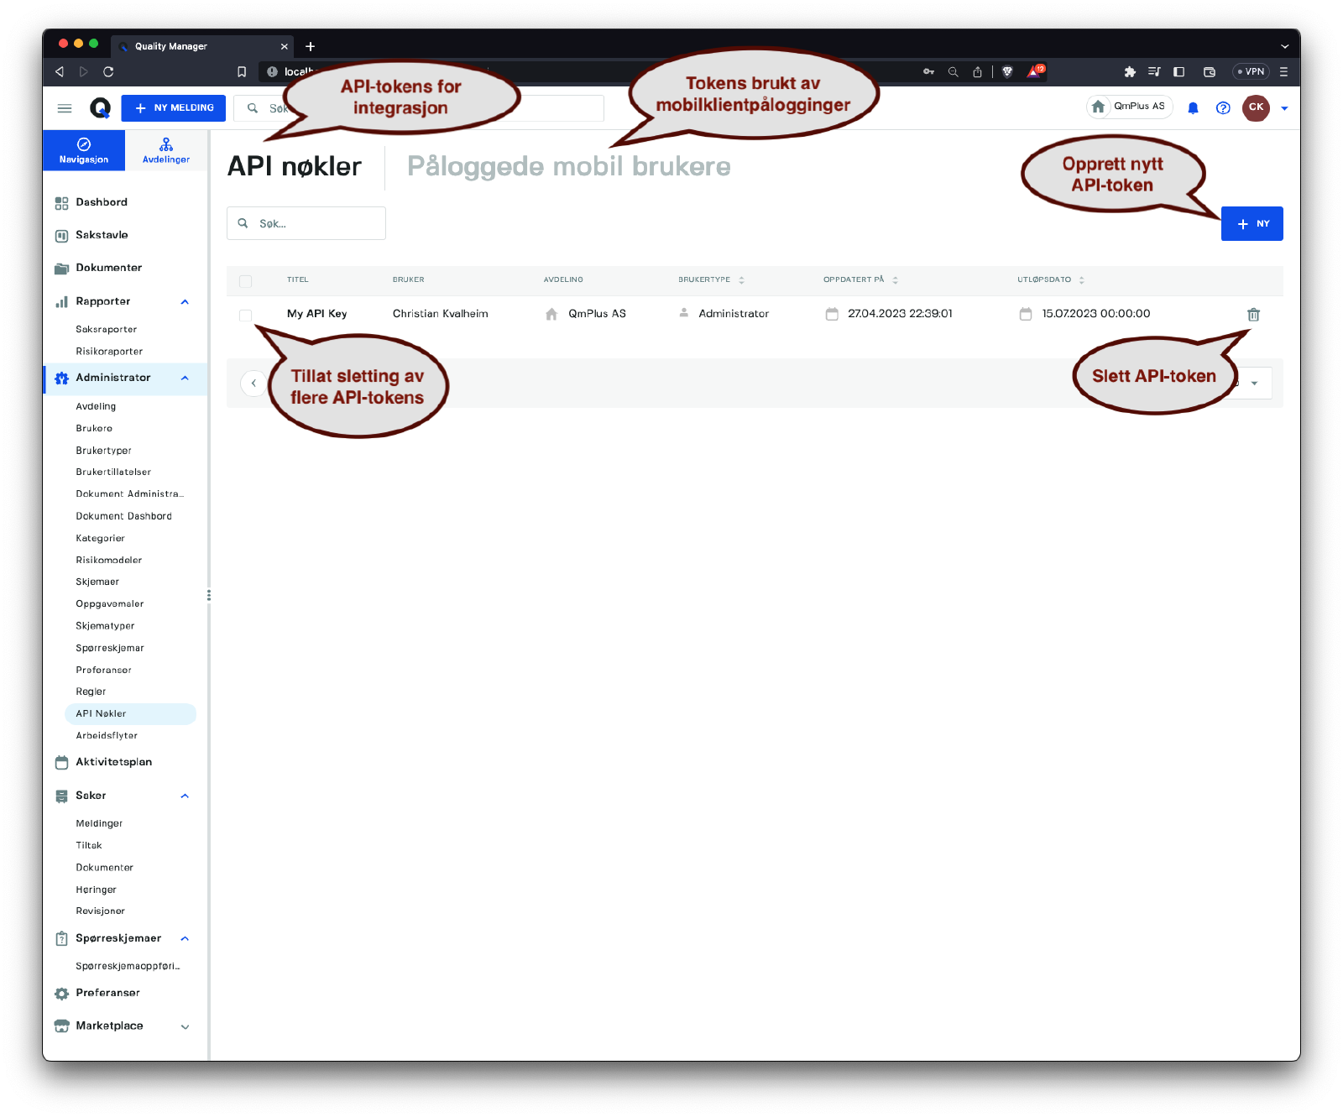Toggle the hamburger side menu

point(65,108)
